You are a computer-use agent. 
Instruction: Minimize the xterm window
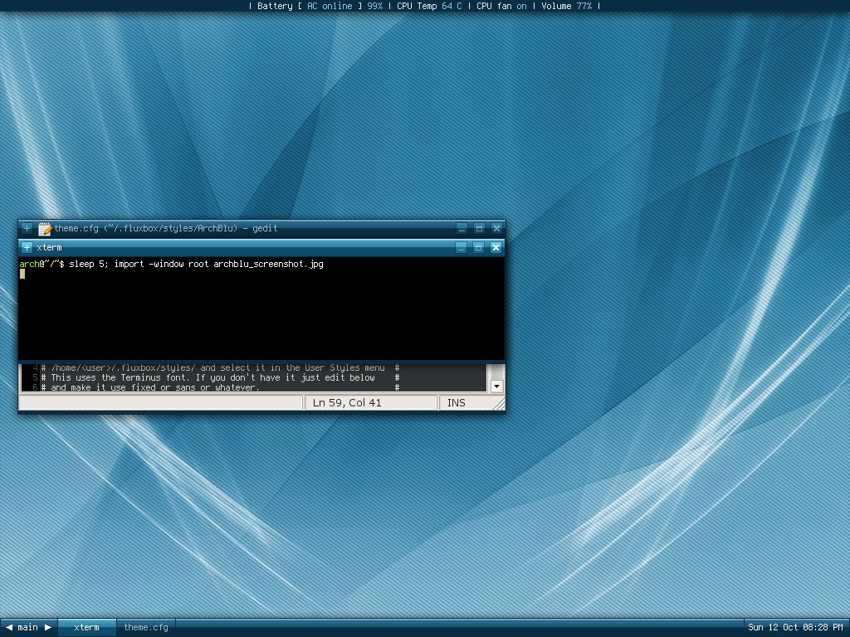point(461,247)
